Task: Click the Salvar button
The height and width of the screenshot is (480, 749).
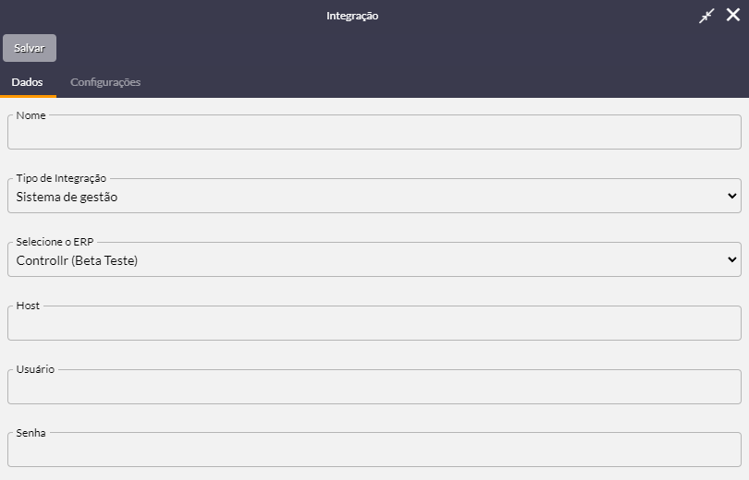Action: 30,48
